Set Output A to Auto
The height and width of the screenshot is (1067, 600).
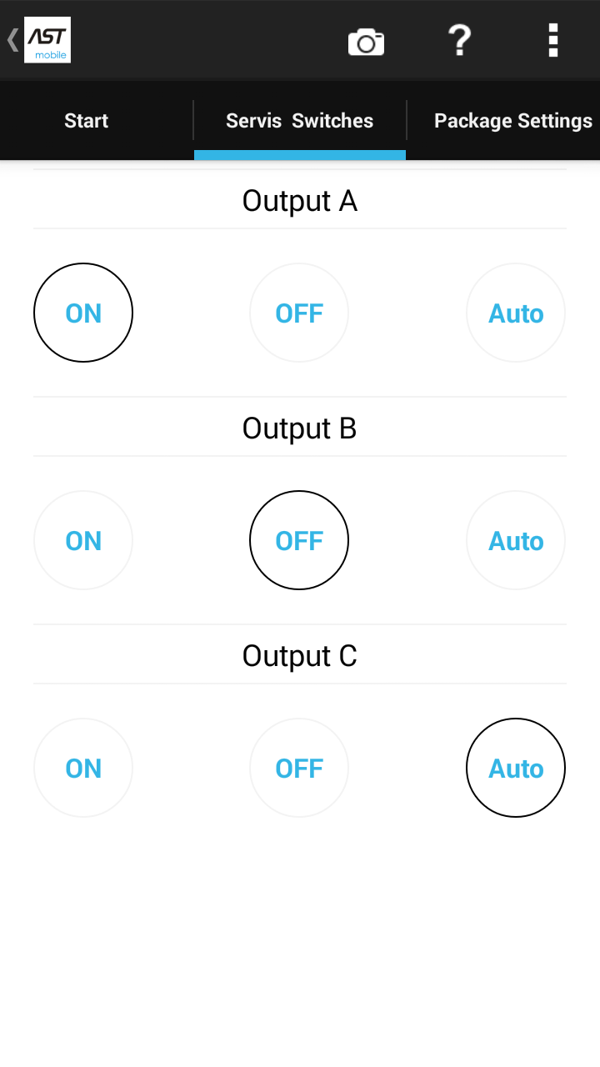516,313
